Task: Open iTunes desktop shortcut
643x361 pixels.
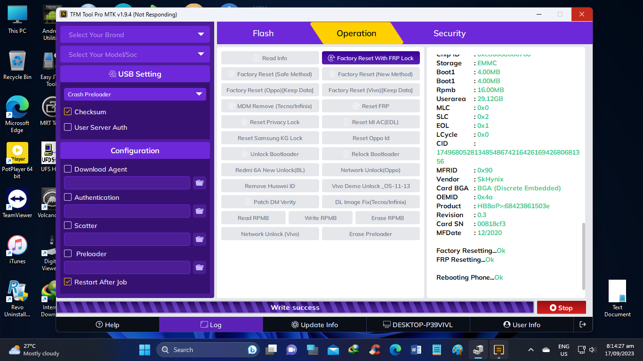Action: (x=17, y=250)
